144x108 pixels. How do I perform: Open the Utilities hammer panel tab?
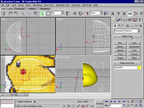point(140,20)
